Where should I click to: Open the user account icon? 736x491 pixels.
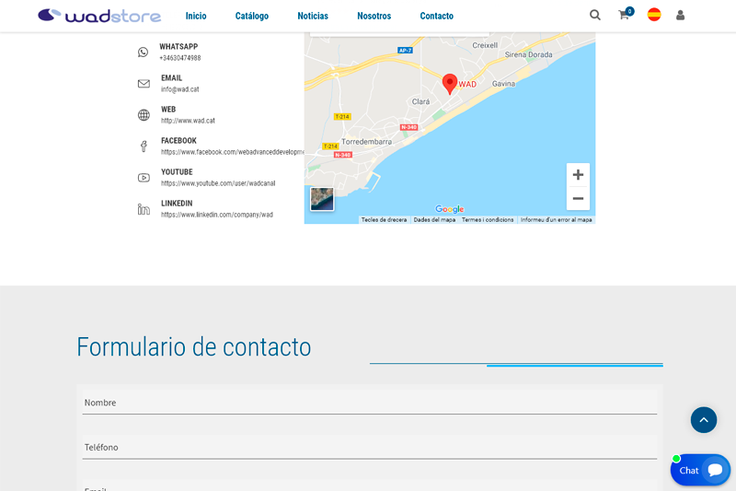click(x=681, y=15)
